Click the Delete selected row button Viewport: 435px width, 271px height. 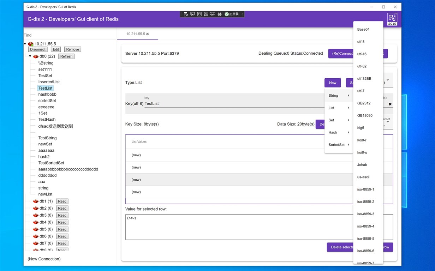[x=340, y=247]
